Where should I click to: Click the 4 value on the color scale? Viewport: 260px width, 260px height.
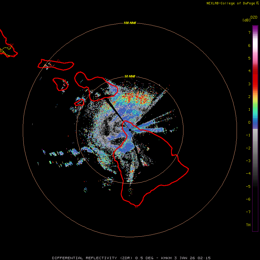pyautogui.click(x=249, y=71)
